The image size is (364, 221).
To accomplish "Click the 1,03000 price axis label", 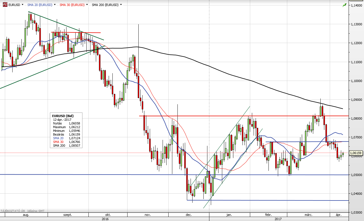I will 356,212.
